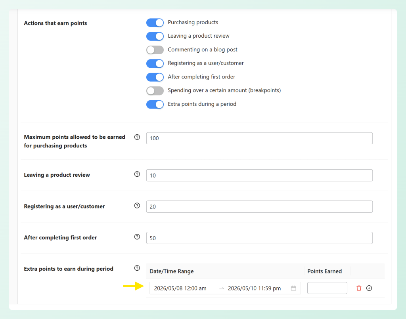Add a new date range row with plus icon
The width and height of the screenshot is (406, 319).
(x=369, y=288)
